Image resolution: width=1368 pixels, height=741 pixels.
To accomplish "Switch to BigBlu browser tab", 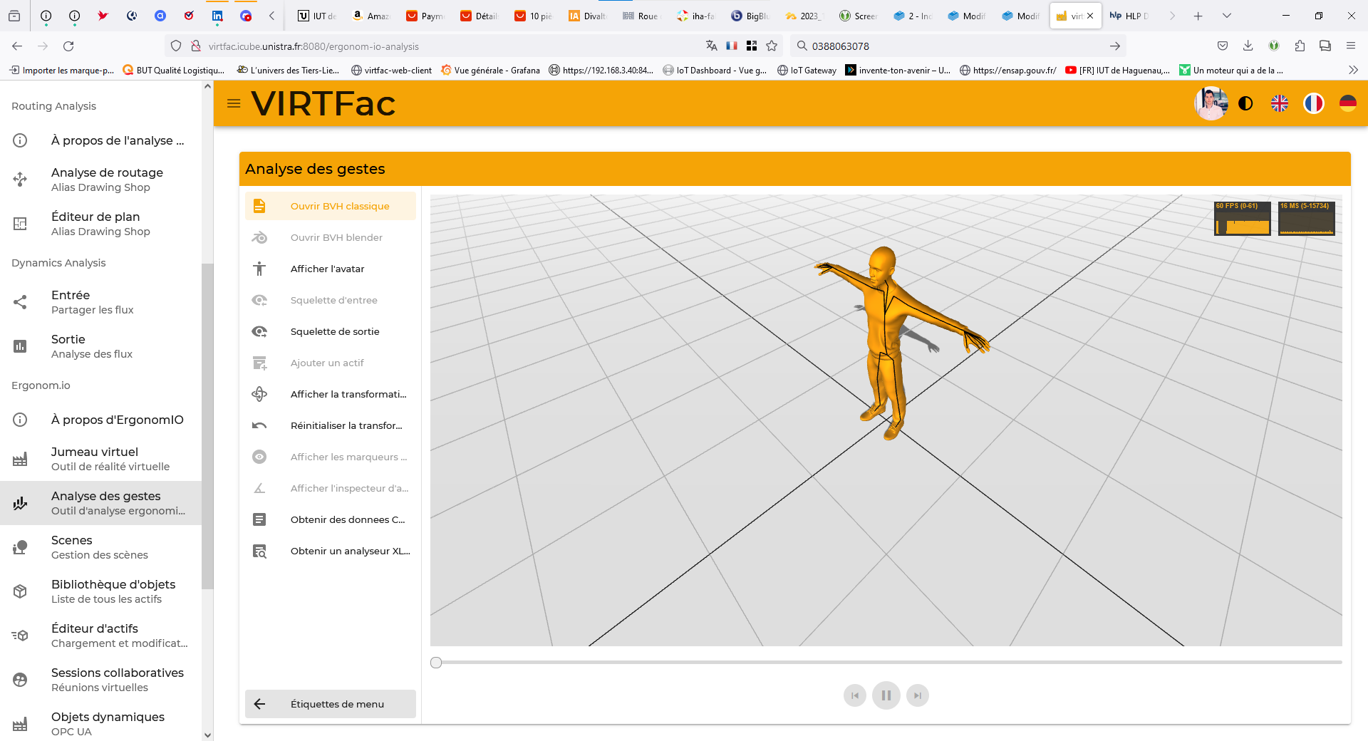I will click(x=751, y=16).
